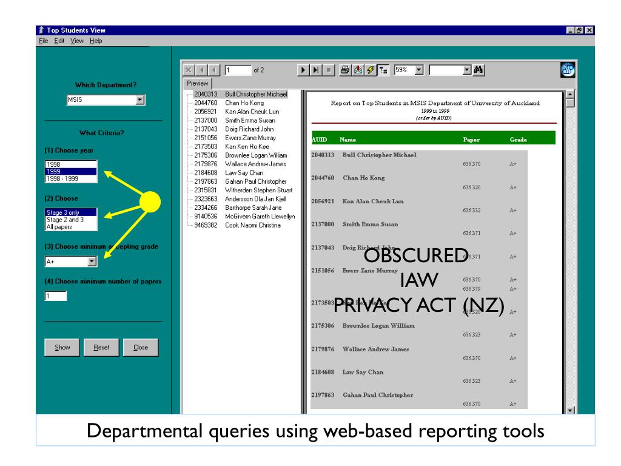621x466 pixels.
Task: Select tree item 2056921 Kan Alan Cheuk Lun
Action: click(237, 112)
